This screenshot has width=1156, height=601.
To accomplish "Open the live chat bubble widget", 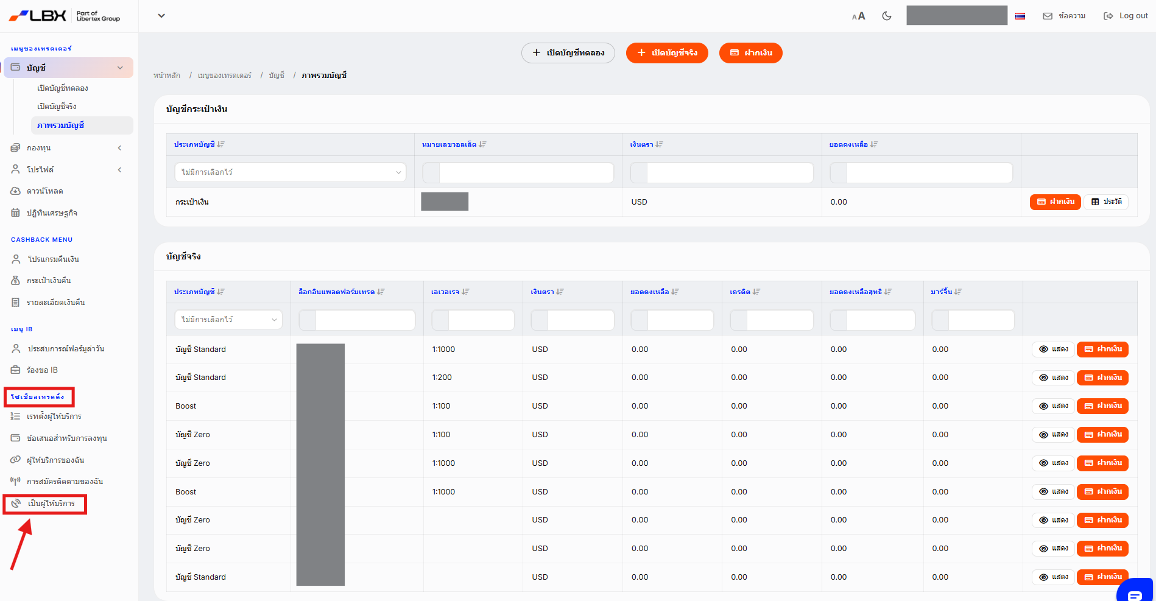I will coord(1135,591).
